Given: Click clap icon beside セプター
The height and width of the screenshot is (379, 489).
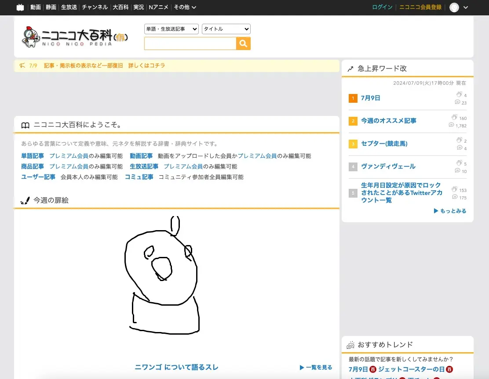Looking at the screenshot, I should pos(459,140).
